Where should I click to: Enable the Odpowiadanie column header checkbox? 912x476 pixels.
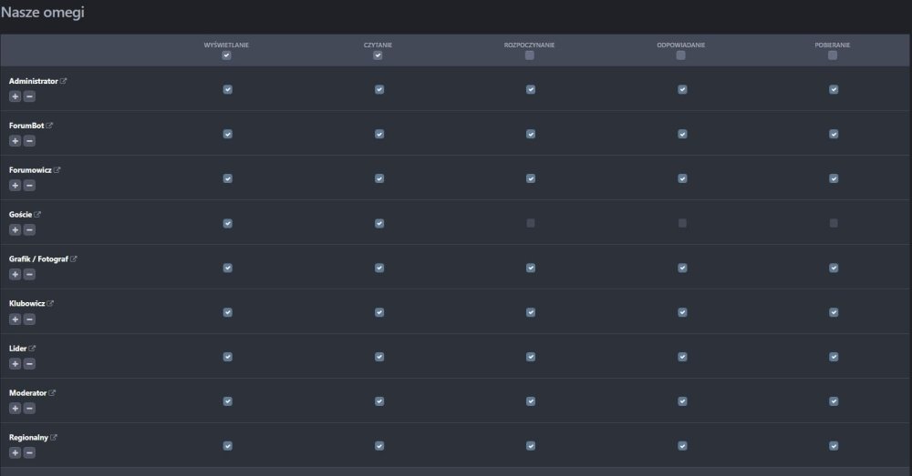(680, 56)
